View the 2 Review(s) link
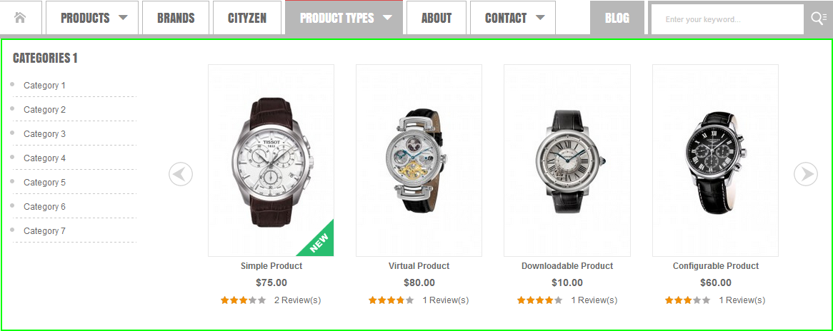The width and height of the screenshot is (833, 331). (x=297, y=300)
